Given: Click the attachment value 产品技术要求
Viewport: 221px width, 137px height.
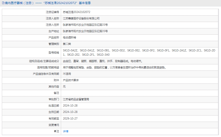Looking at the screenshot, I should click(x=71, y=80).
